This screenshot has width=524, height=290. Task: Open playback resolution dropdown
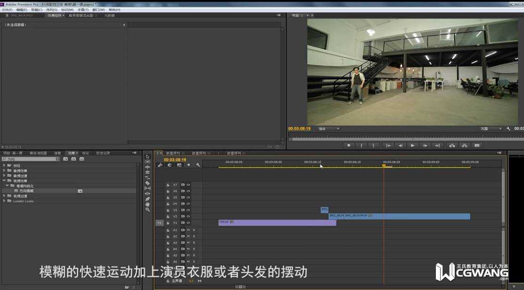coord(491,129)
